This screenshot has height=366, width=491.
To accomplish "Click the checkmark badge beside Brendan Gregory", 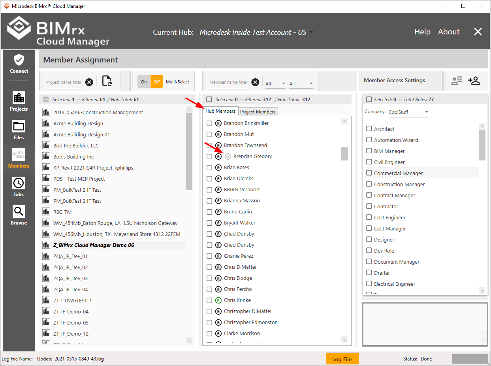I will [228, 157].
